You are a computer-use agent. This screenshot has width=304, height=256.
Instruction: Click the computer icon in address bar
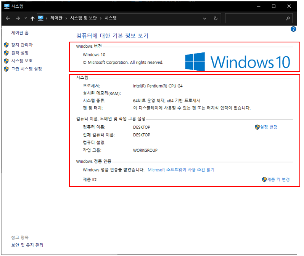[x=40, y=18]
